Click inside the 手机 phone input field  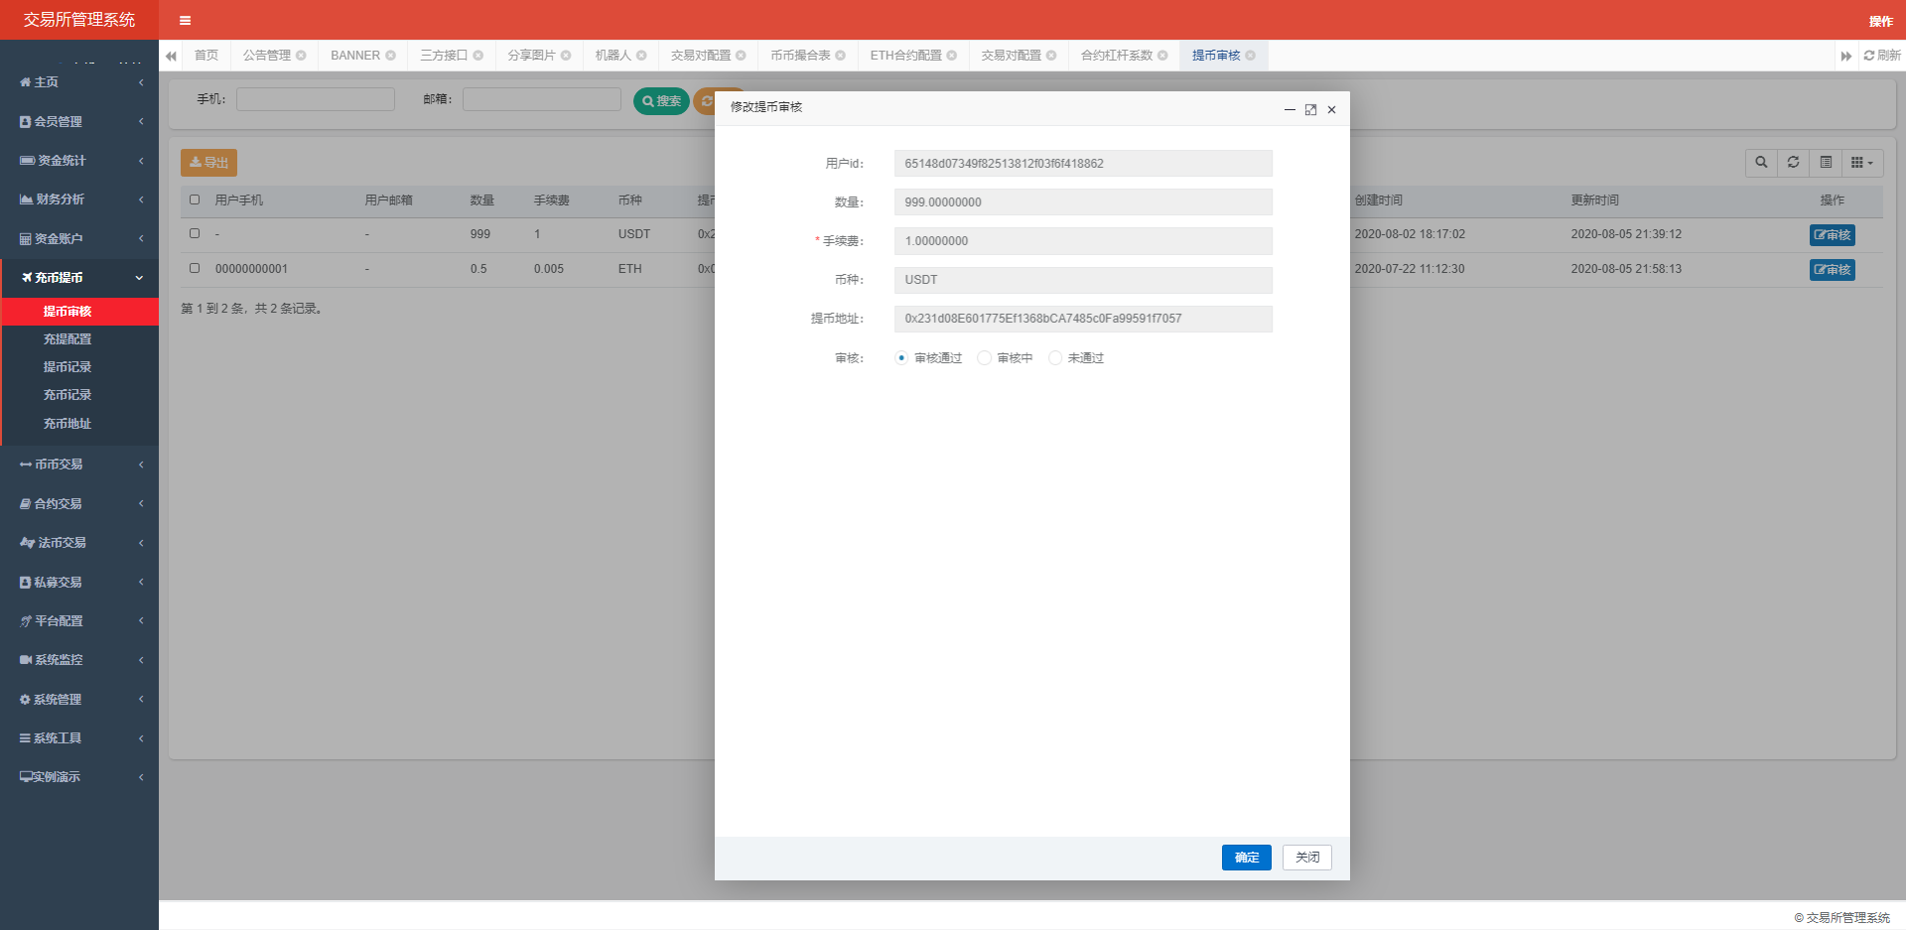point(315,99)
